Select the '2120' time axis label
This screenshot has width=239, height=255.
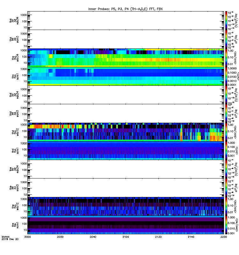(x=158, y=237)
